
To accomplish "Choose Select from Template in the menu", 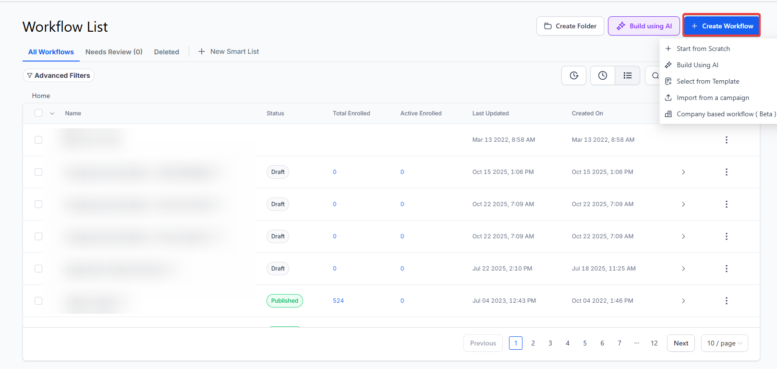I will [707, 81].
